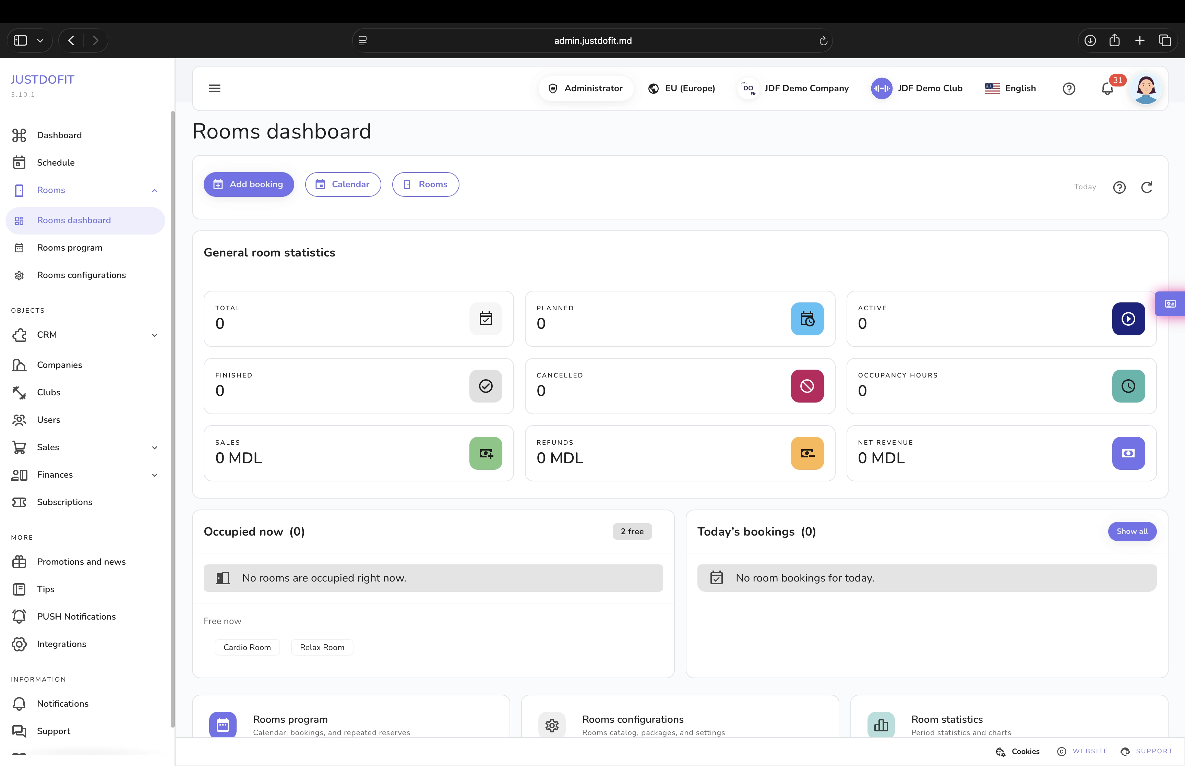Click the Add booking button
The height and width of the screenshot is (766, 1185).
click(249, 184)
